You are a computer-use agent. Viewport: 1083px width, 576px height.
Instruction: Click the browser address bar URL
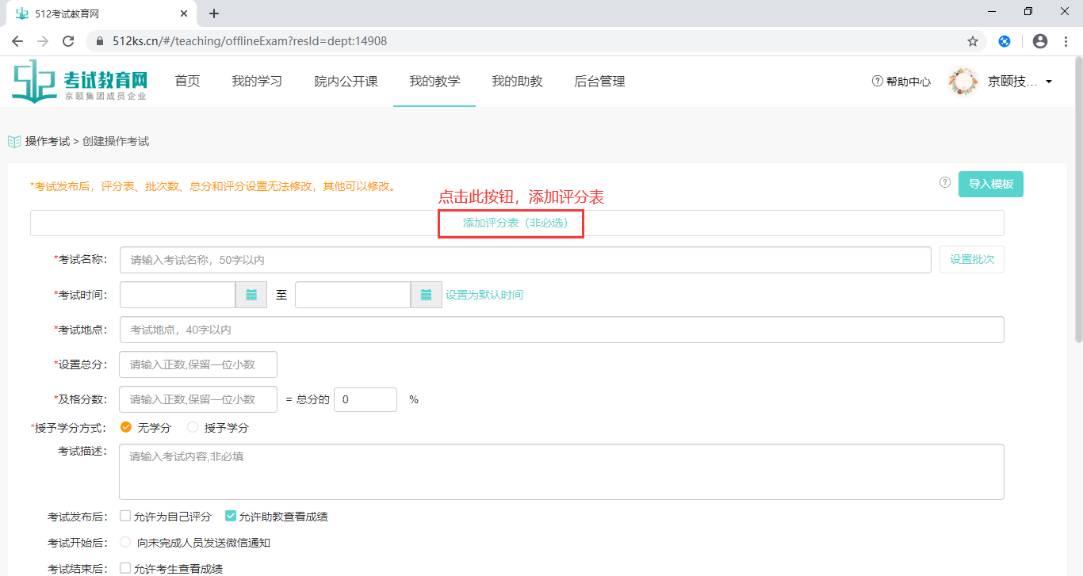click(250, 41)
